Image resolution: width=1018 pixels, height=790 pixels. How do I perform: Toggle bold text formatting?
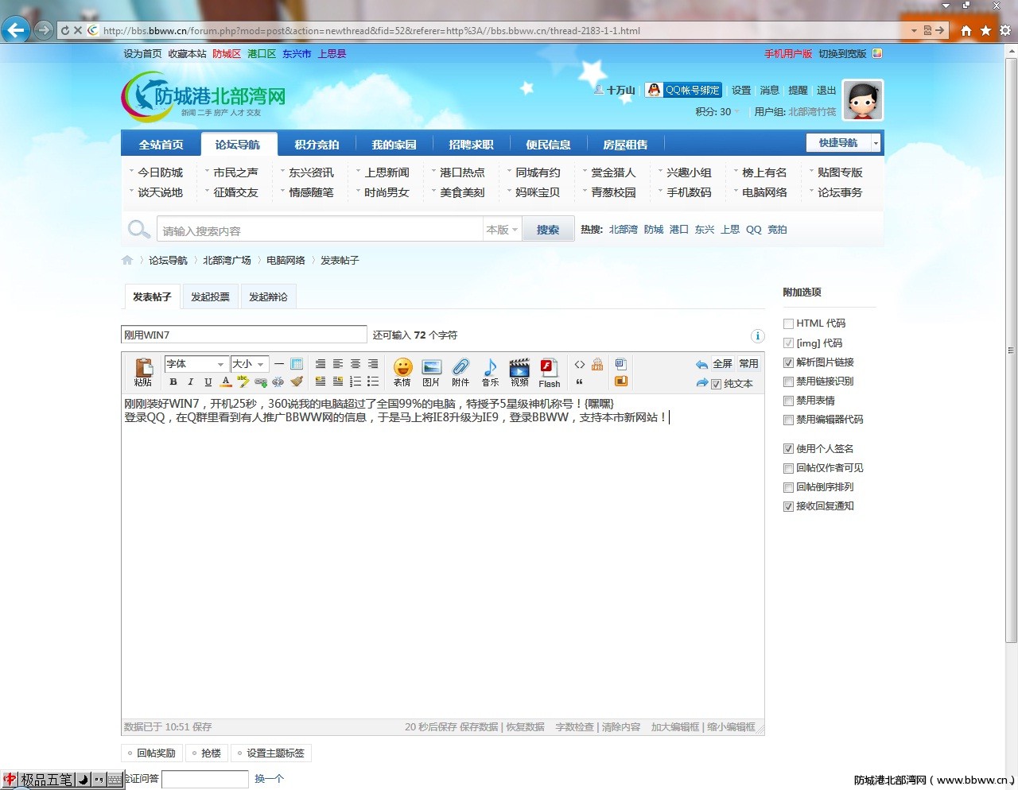(x=173, y=382)
